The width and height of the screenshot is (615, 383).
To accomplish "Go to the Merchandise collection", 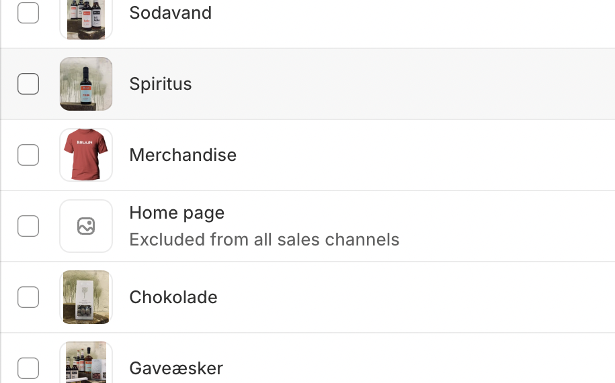I will click(x=183, y=155).
